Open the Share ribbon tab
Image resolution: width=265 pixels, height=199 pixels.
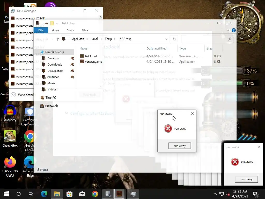pyautogui.click(x=70, y=30)
